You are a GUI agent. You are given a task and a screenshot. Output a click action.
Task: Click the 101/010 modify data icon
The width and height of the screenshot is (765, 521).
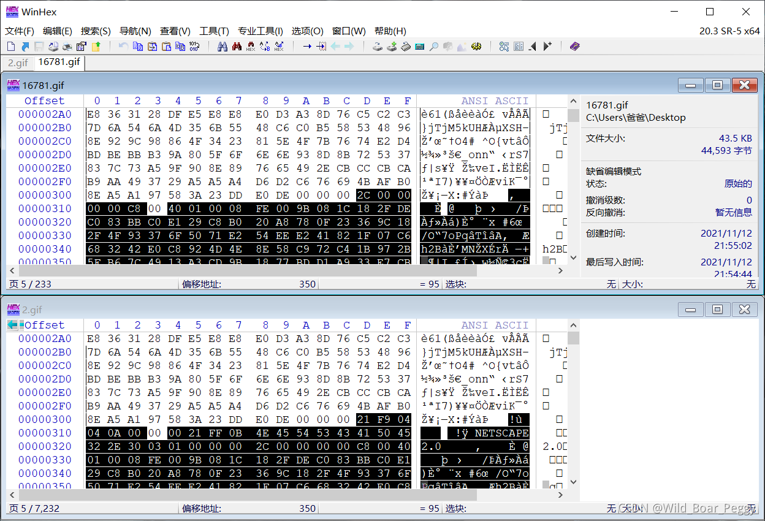(x=194, y=46)
